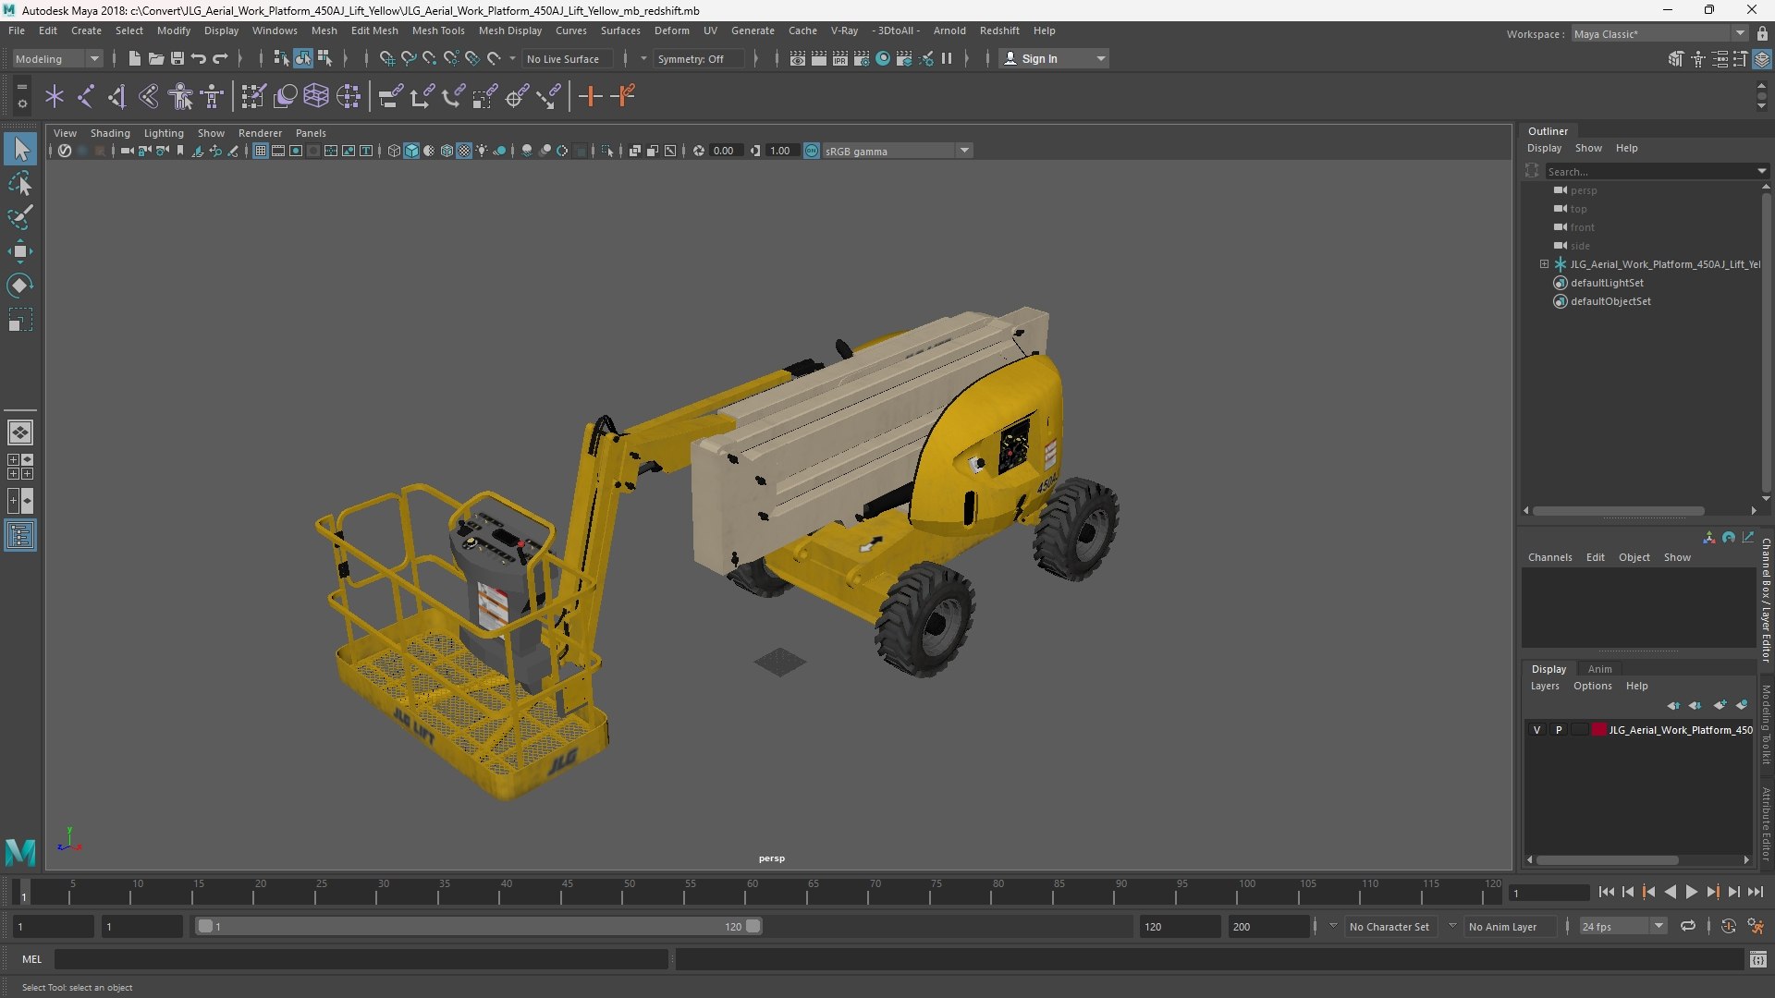Open the sRGB gamma view transform dropdown

[897, 151]
